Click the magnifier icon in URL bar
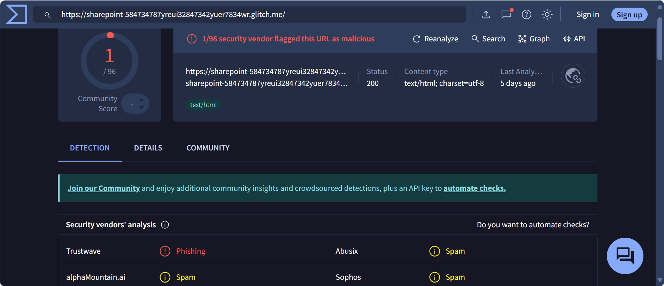 coord(47,15)
